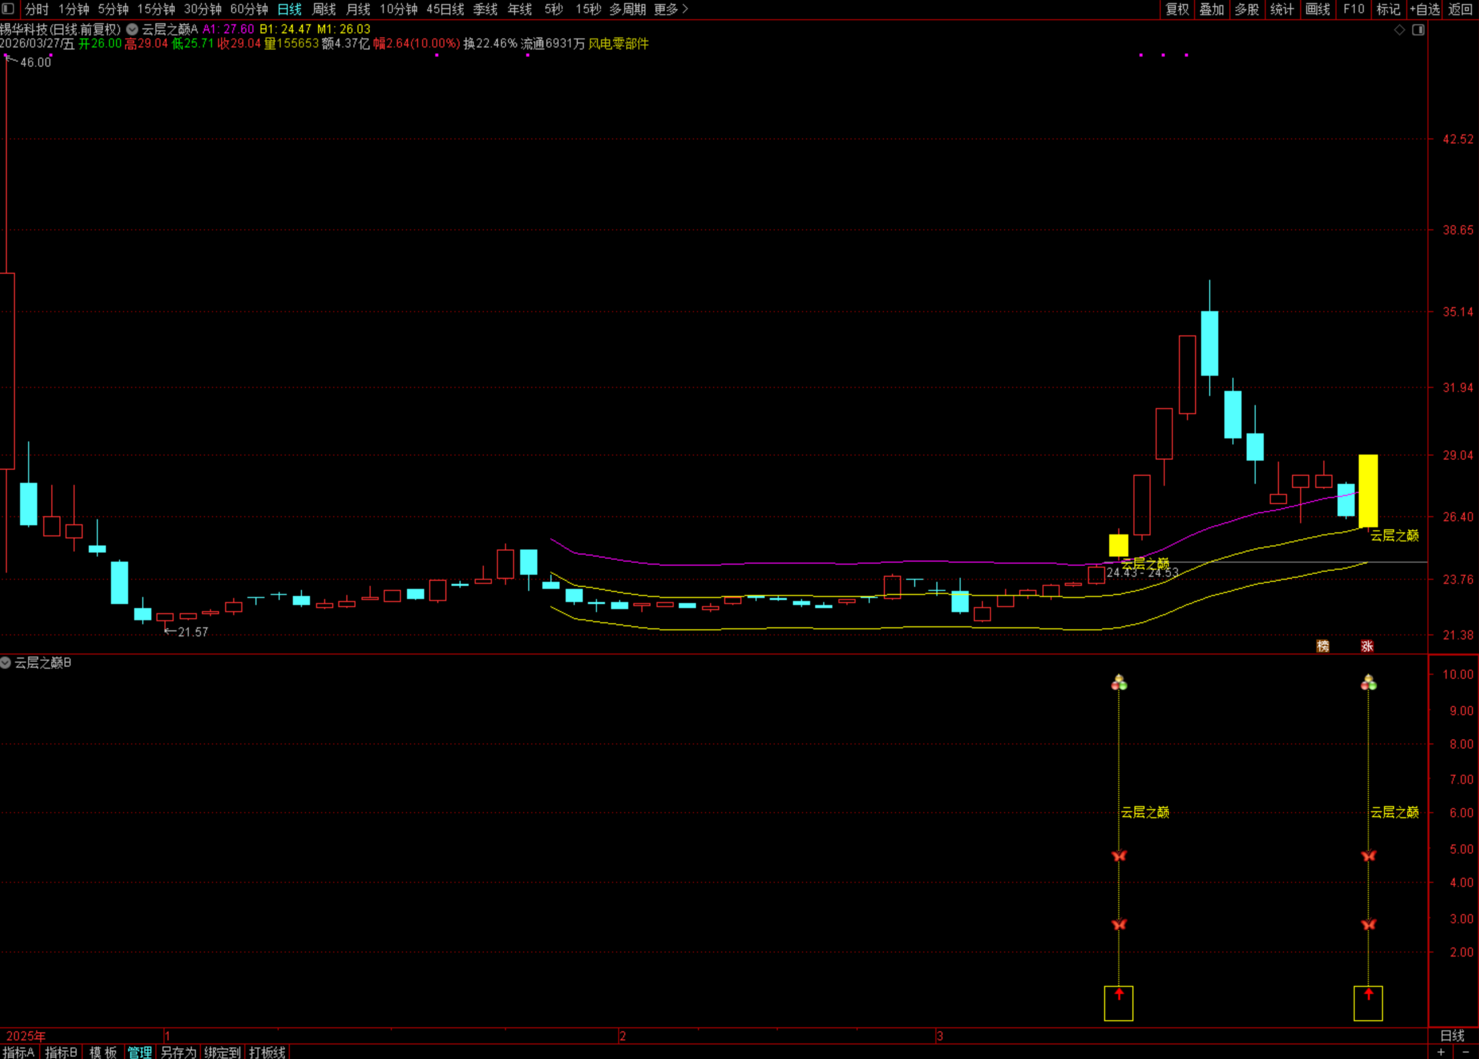Toggle 叠加 overlay mode
1479x1059 pixels.
pos(1212,9)
